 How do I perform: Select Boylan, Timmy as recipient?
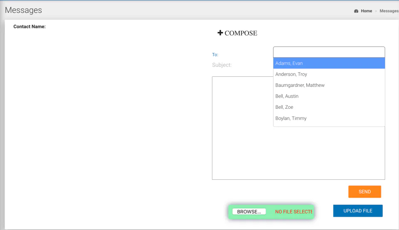(329, 118)
